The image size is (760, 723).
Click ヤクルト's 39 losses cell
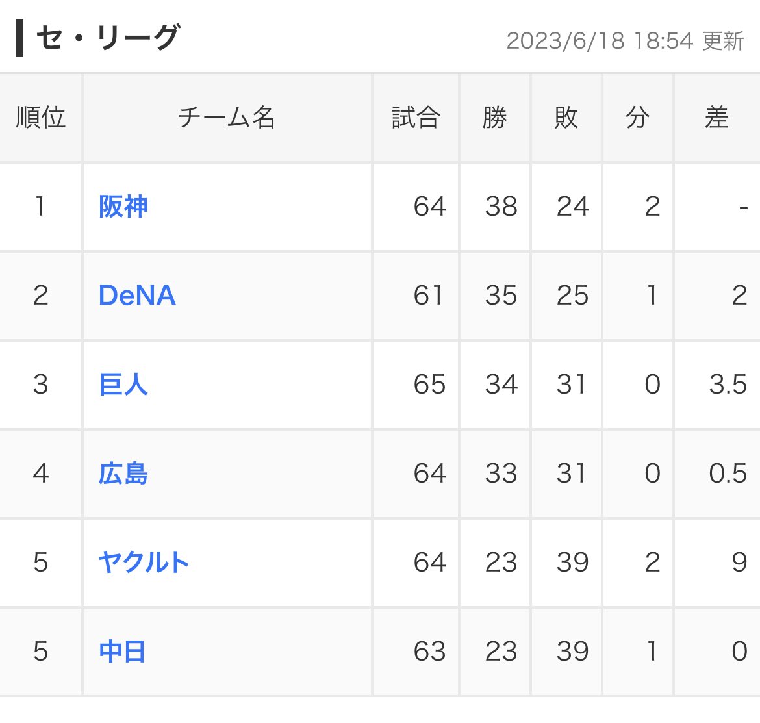click(572, 563)
